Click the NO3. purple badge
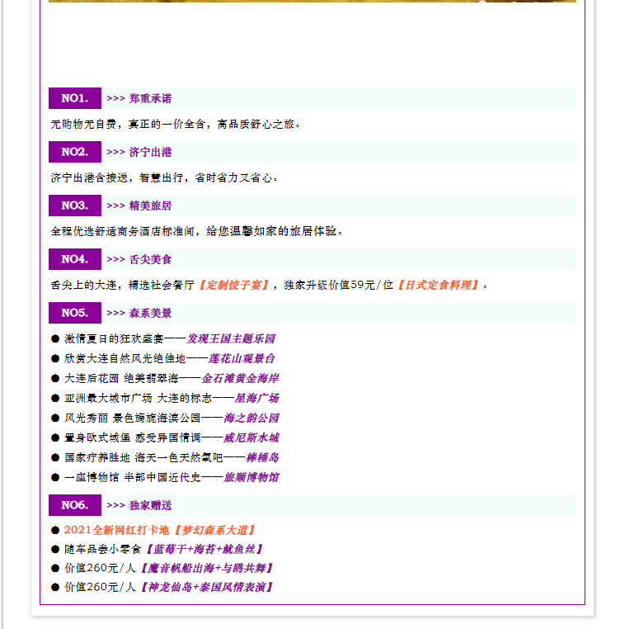Image resolution: width=620 pixels, height=629 pixels. (75, 206)
